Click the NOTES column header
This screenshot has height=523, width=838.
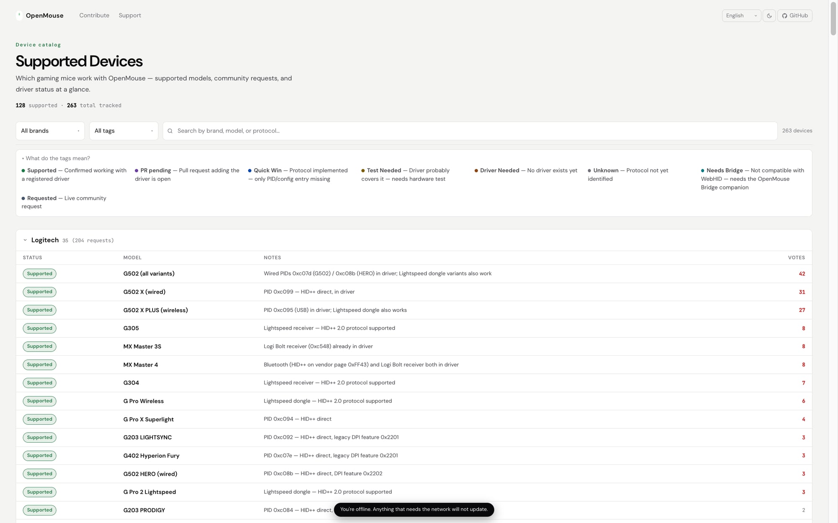point(272,258)
